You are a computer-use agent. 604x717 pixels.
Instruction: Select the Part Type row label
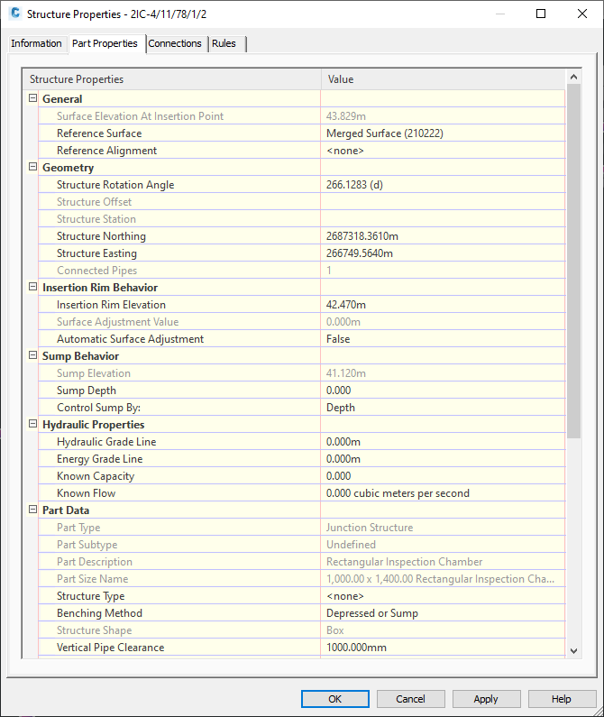(78, 528)
